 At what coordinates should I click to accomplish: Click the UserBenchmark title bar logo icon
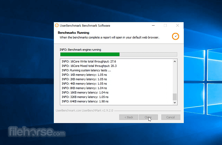[57, 26]
